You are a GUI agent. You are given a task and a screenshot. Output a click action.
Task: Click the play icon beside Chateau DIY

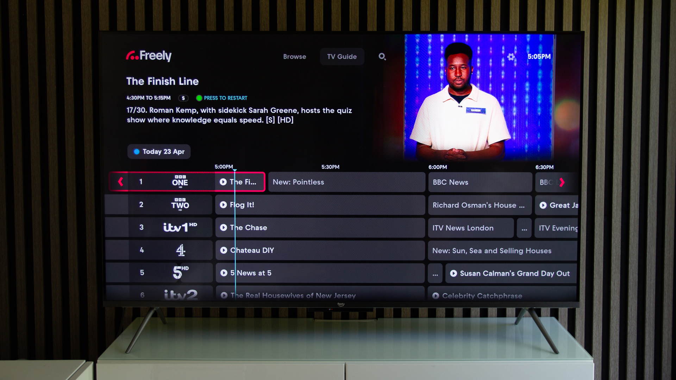pos(224,250)
